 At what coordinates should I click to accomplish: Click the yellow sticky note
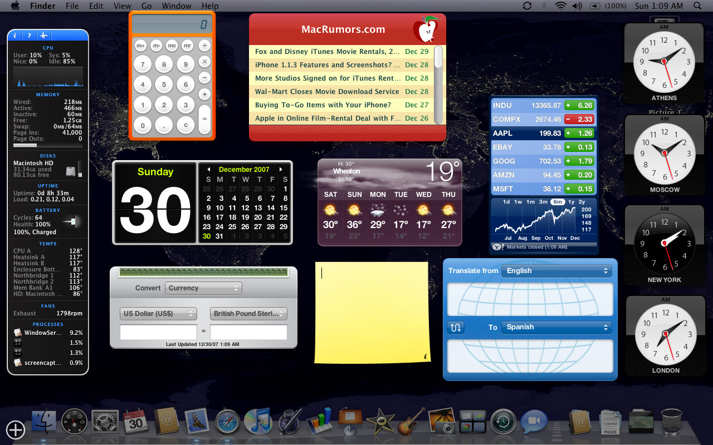tap(372, 313)
